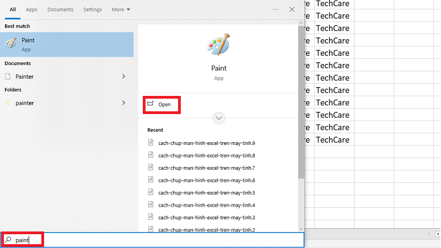The image size is (441, 248).
Task: Click the painter folder icon
Action: (8, 103)
